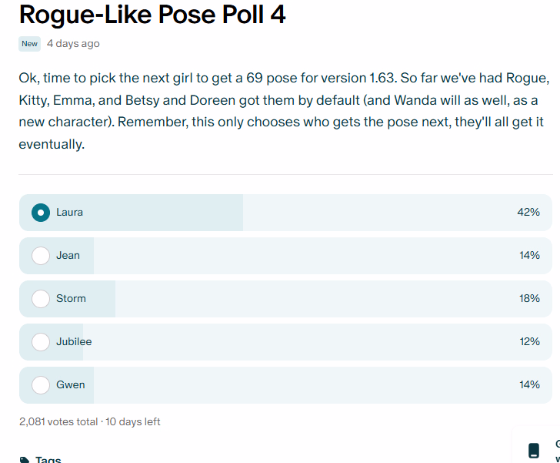The height and width of the screenshot is (463, 560).
Task: Select the Jean radio button
Action: (41, 256)
